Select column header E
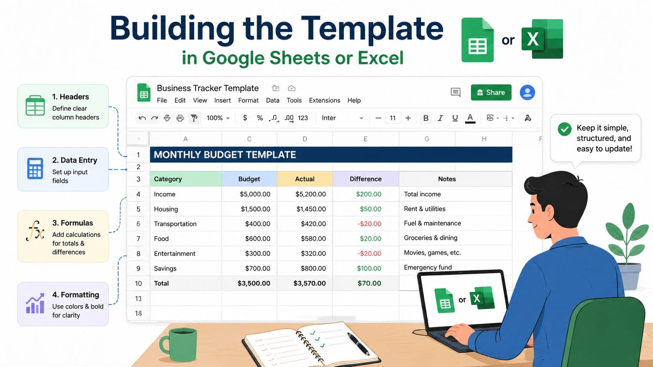 point(366,139)
